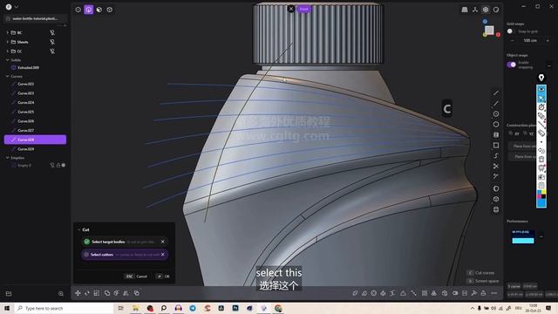Toggle the Screen space shortcut option
558x314 pixels.
[x=483, y=281]
